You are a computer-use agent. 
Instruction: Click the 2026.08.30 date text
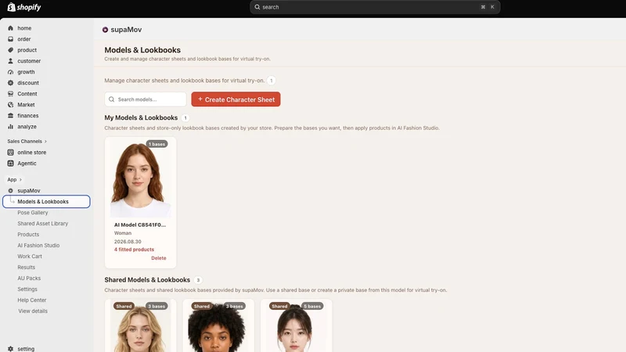tap(128, 242)
